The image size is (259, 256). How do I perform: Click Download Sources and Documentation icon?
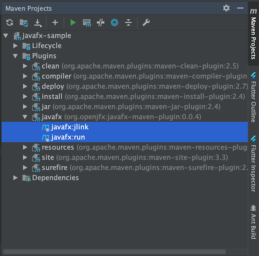tap(38, 23)
